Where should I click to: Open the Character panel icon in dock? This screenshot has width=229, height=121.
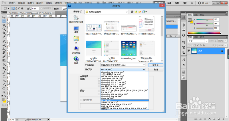(183, 60)
